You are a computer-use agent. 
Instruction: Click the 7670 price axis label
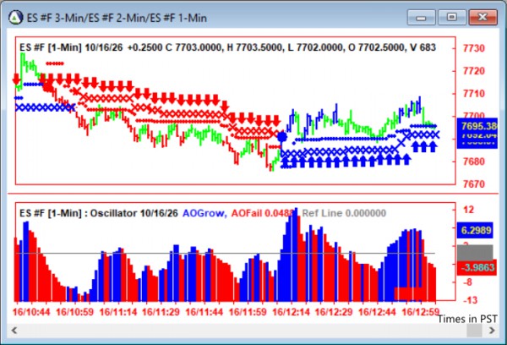[x=474, y=184]
